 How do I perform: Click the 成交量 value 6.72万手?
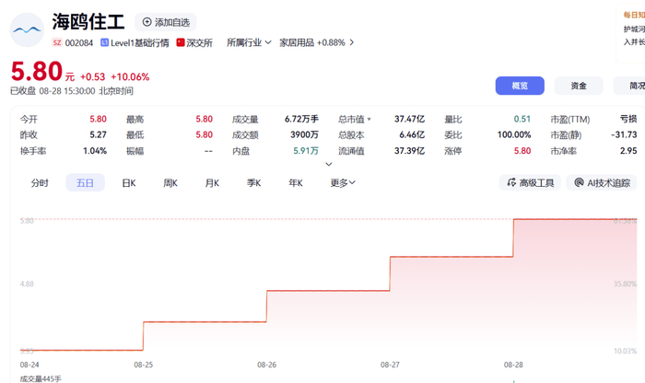click(301, 119)
